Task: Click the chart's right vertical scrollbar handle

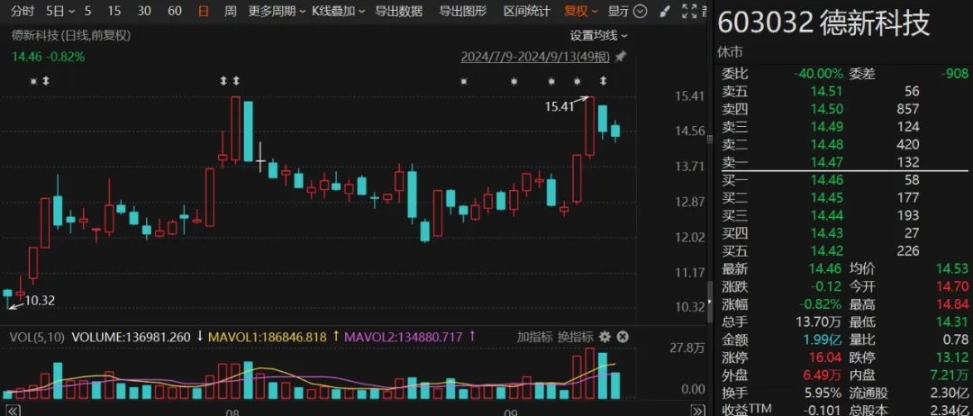Action: point(710,302)
